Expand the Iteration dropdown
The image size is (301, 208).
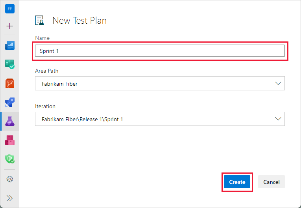[x=278, y=119]
